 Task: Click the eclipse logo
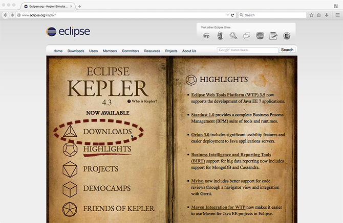tap(68, 32)
